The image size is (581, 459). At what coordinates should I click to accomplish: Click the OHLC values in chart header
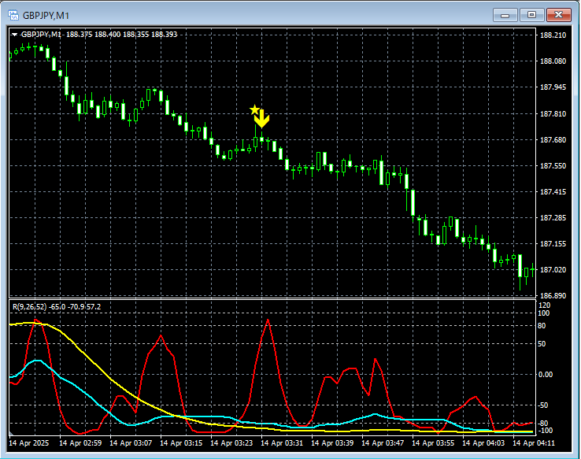[122, 35]
